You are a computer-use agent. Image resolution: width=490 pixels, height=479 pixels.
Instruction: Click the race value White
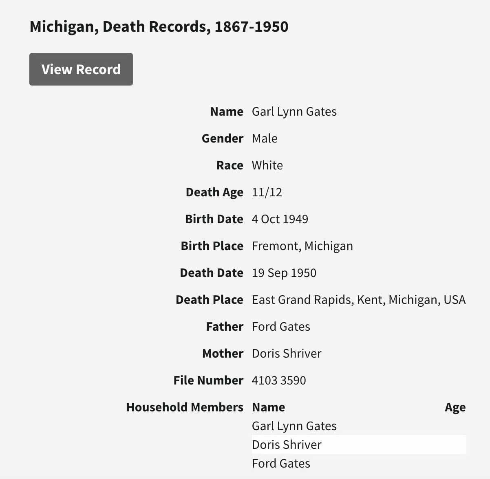pos(267,165)
